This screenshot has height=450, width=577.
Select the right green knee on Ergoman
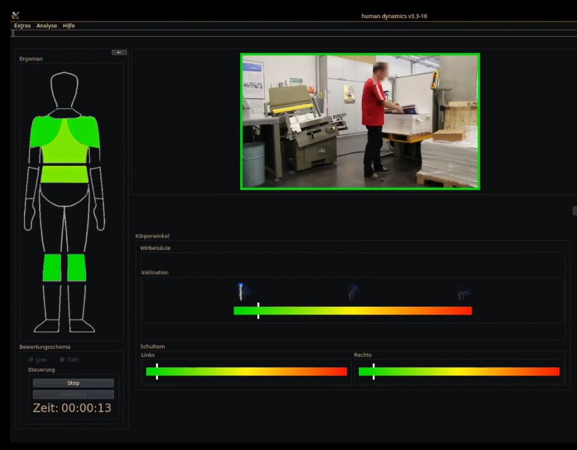pos(77,267)
